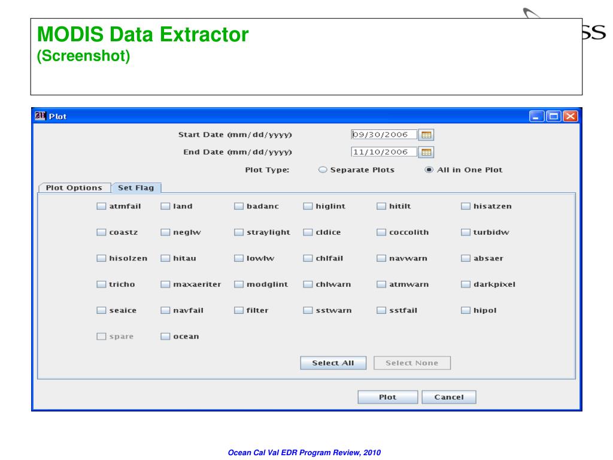The width and height of the screenshot is (613, 460).
Task: Toggle the sstfail flag
Action: tap(381, 310)
